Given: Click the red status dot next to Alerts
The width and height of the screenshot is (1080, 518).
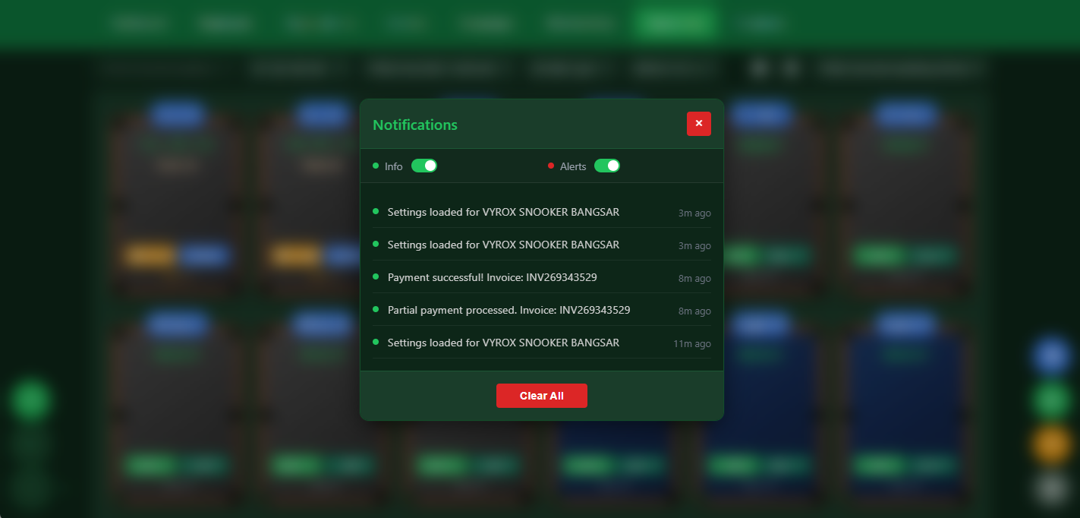Looking at the screenshot, I should pos(551,165).
